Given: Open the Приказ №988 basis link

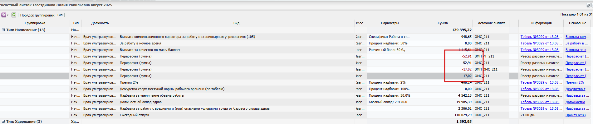Looking at the screenshot, I should tap(577, 115).
